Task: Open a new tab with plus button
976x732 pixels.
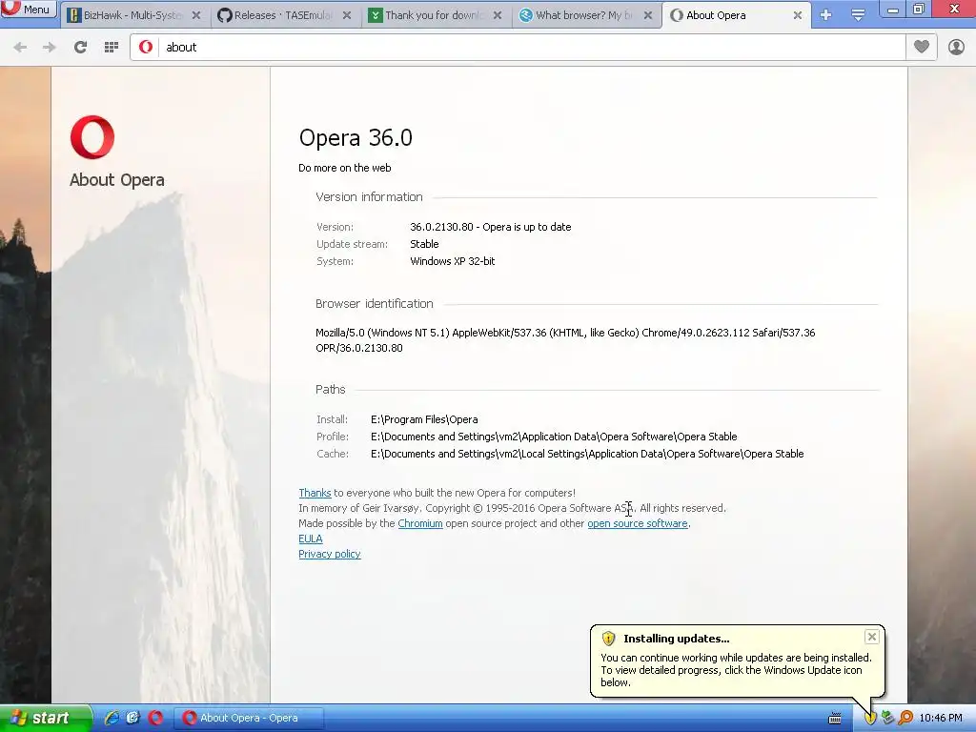Action: [826, 15]
